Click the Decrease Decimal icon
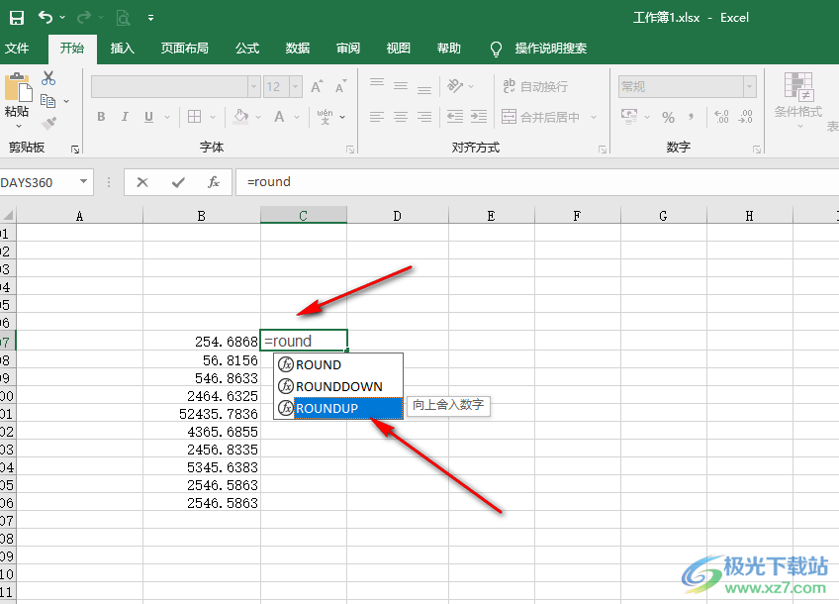The height and width of the screenshot is (604, 839). pyautogui.click(x=745, y=117)
